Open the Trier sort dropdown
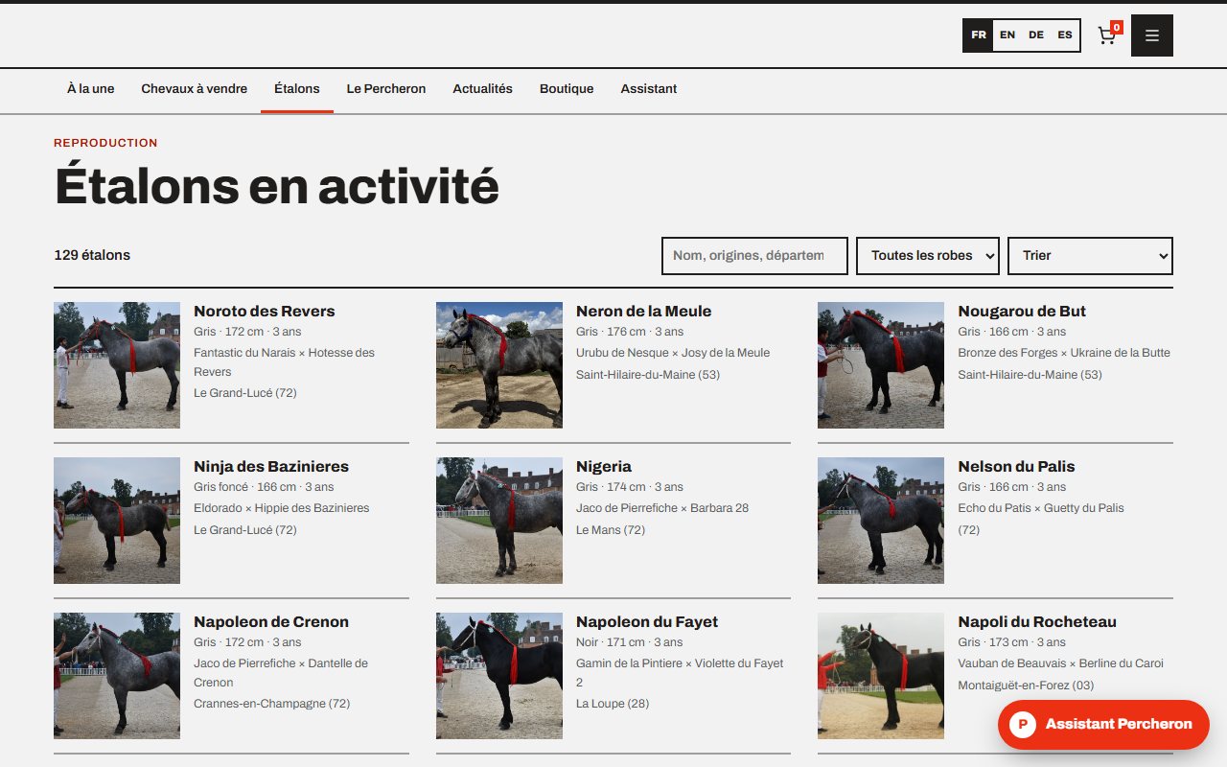 tap(1090, 256)
